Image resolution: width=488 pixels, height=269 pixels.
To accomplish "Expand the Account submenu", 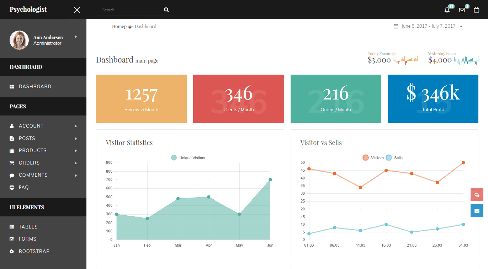I will pyautogui.click(x=31, y=126).
